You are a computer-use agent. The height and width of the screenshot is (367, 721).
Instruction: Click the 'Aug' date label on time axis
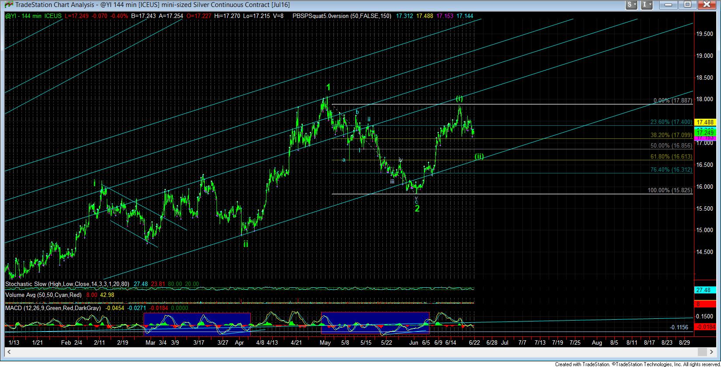[597, 342]
